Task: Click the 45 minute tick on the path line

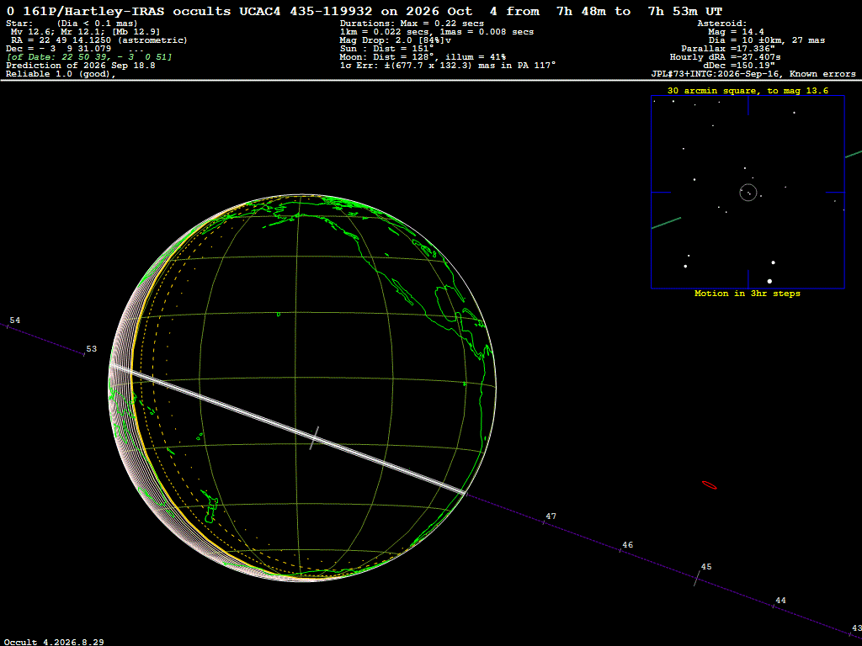Action: [x=696, y=578]
